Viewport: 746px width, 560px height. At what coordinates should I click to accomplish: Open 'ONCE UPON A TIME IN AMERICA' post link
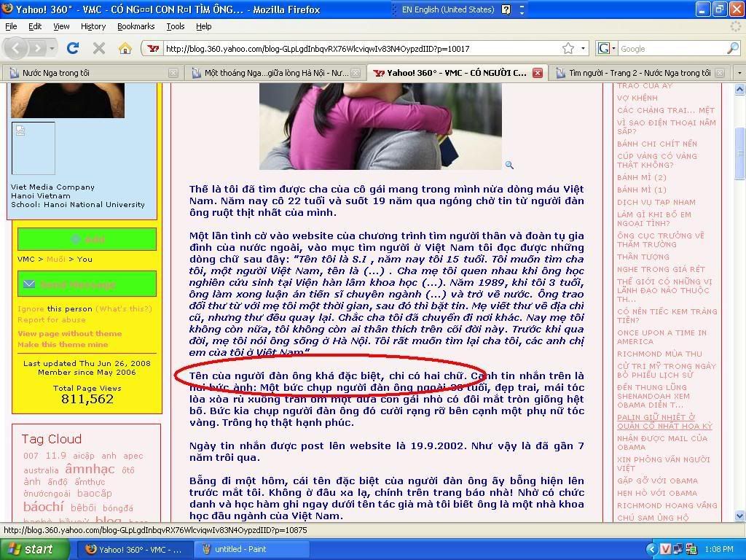pos(661,337)
